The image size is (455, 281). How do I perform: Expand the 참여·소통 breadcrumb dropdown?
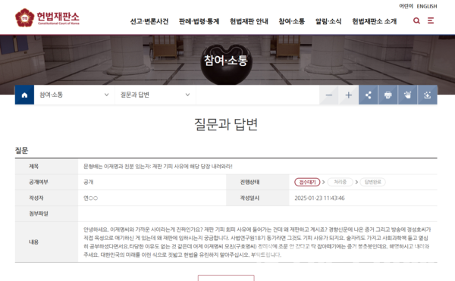[74, 95]
